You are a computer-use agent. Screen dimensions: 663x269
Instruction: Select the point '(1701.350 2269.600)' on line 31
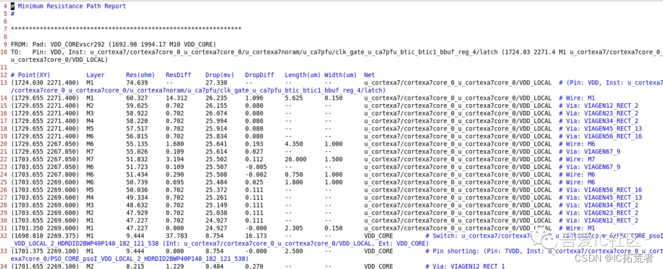[x=45, y=227]
